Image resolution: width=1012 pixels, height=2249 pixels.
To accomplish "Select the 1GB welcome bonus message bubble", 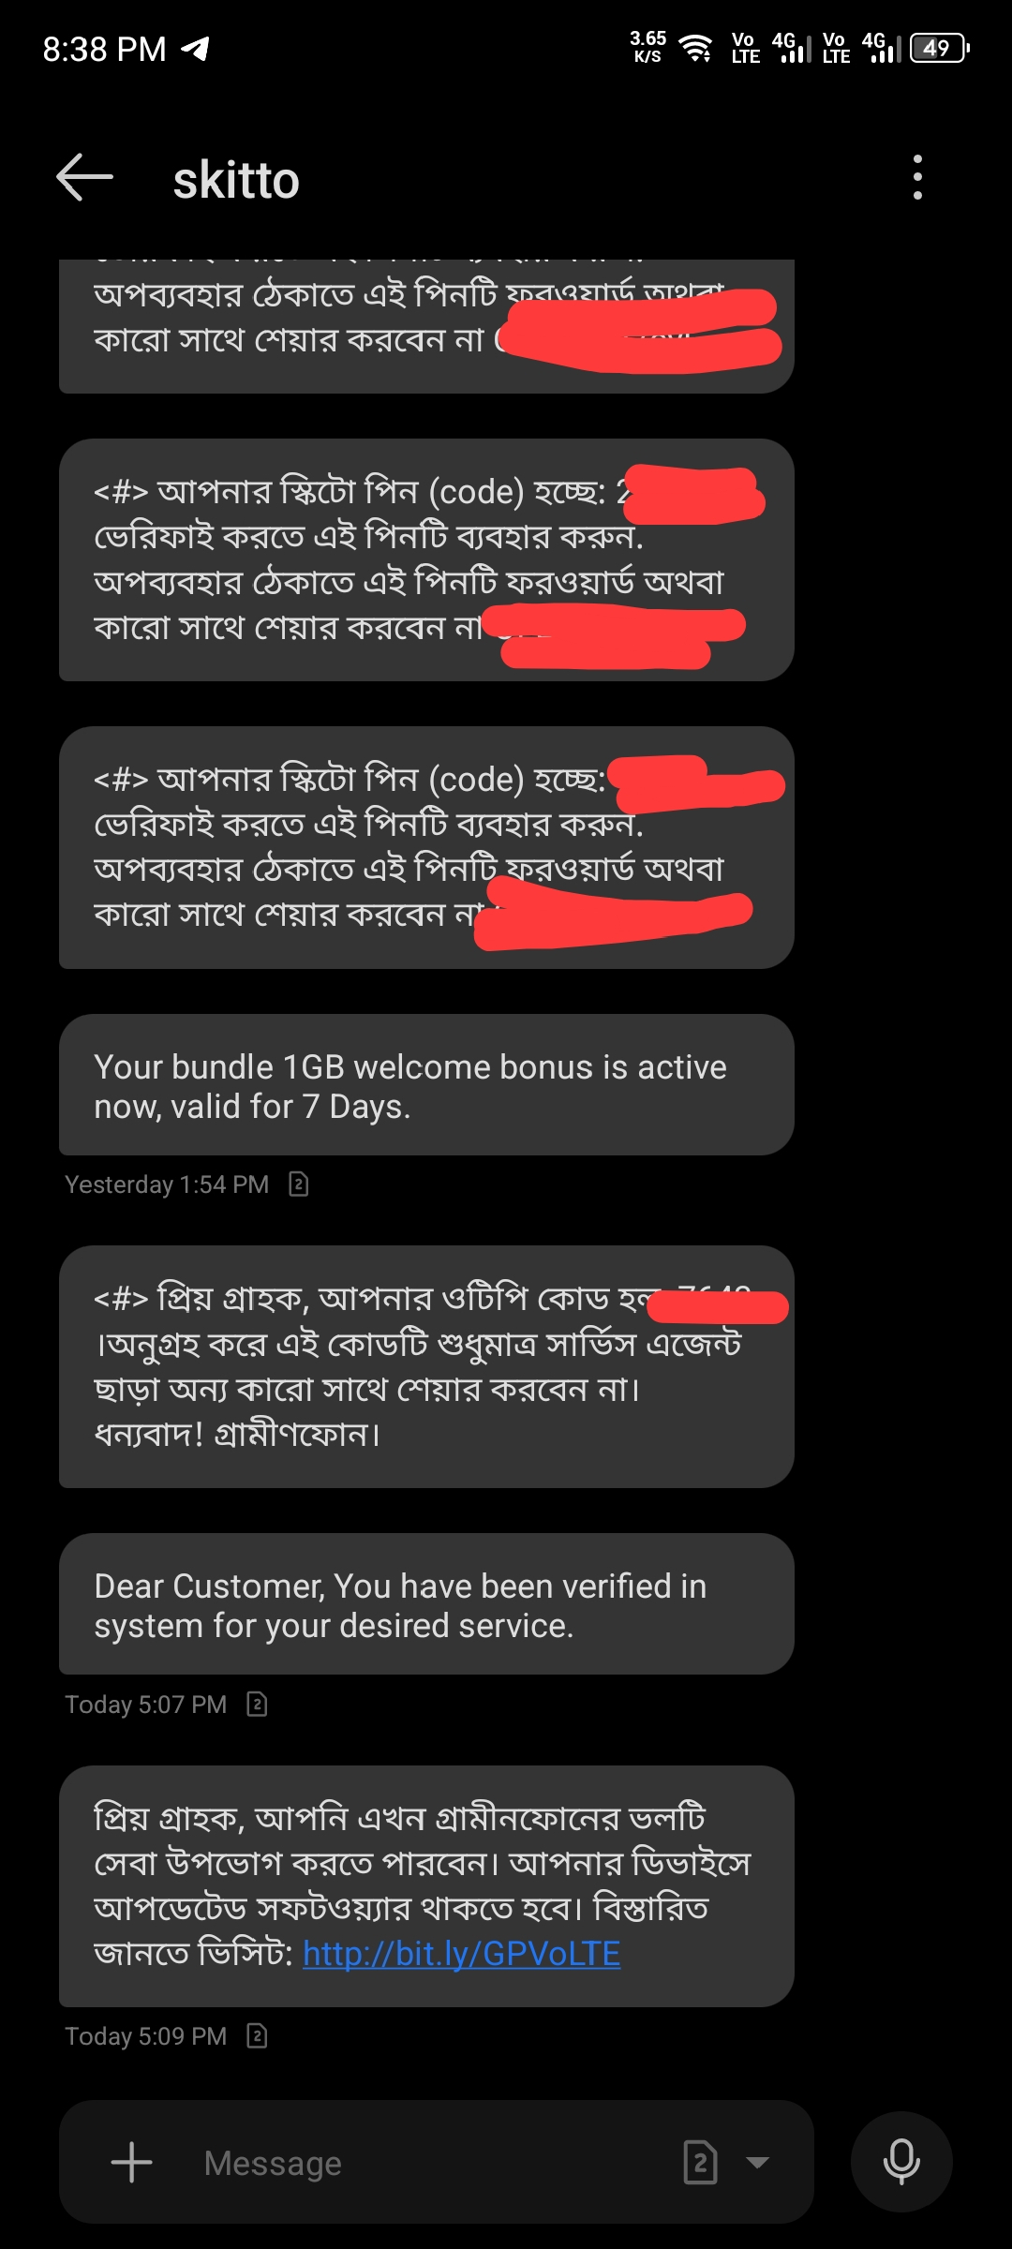I will click(x=426, y=1085).
